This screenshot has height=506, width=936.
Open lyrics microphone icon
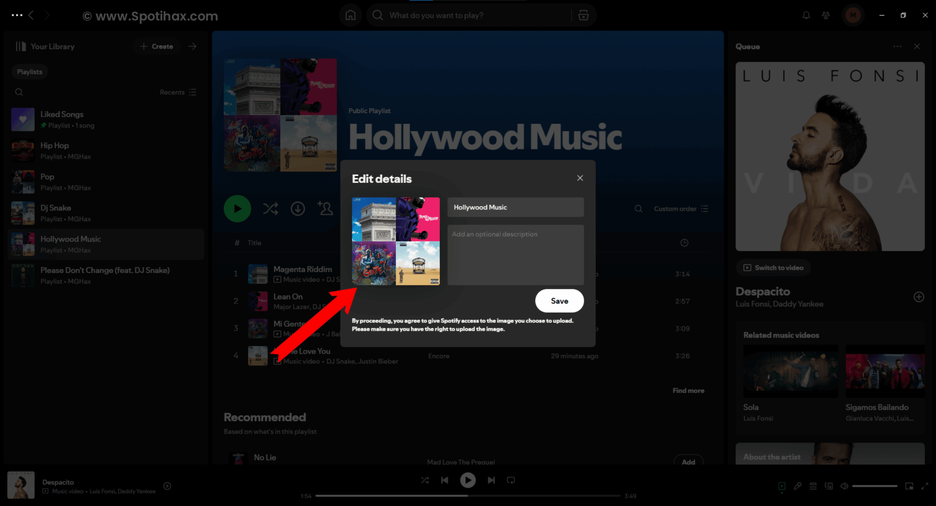tap(797, 486)
